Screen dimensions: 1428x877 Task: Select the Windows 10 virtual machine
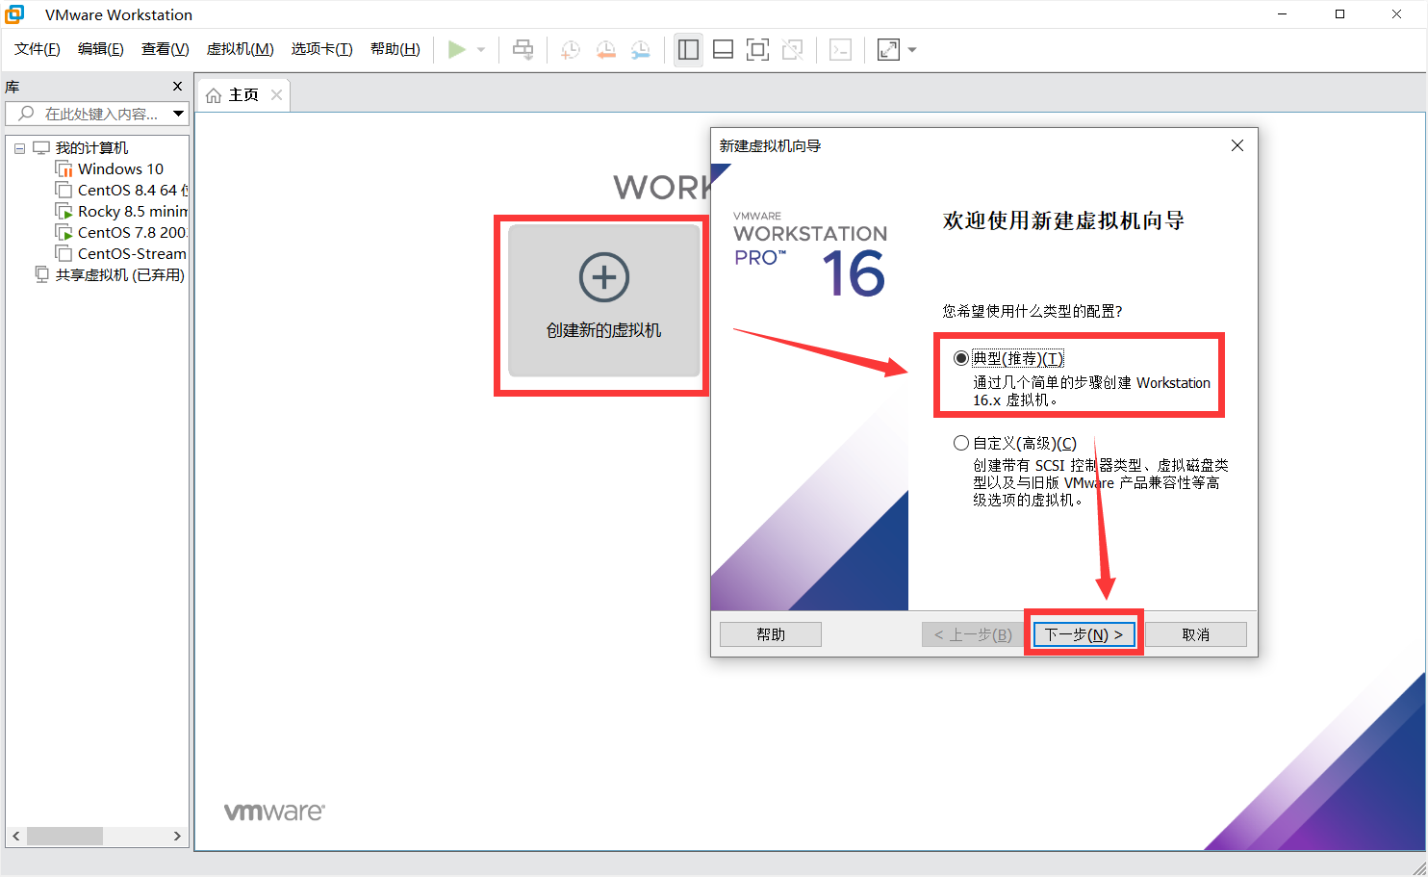point(120,169)
